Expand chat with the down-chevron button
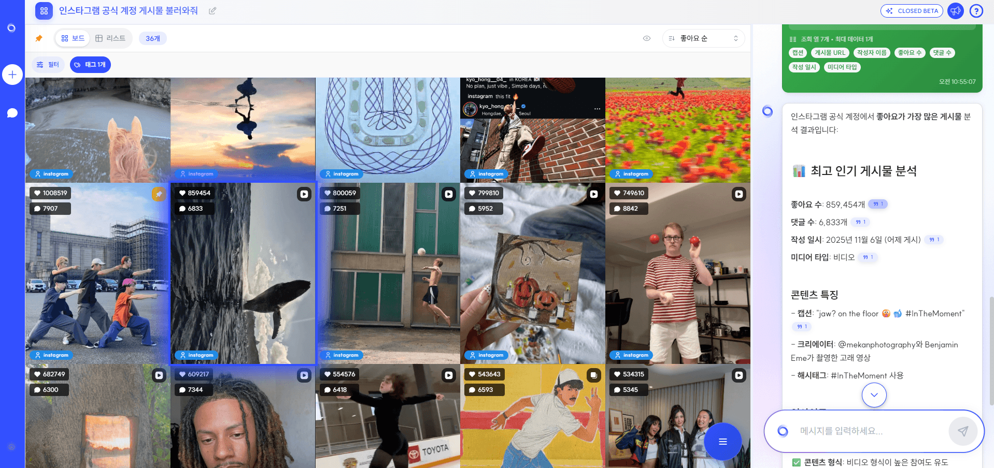The image size is (994, 468). pyautogui.click(x=874, y=395)
